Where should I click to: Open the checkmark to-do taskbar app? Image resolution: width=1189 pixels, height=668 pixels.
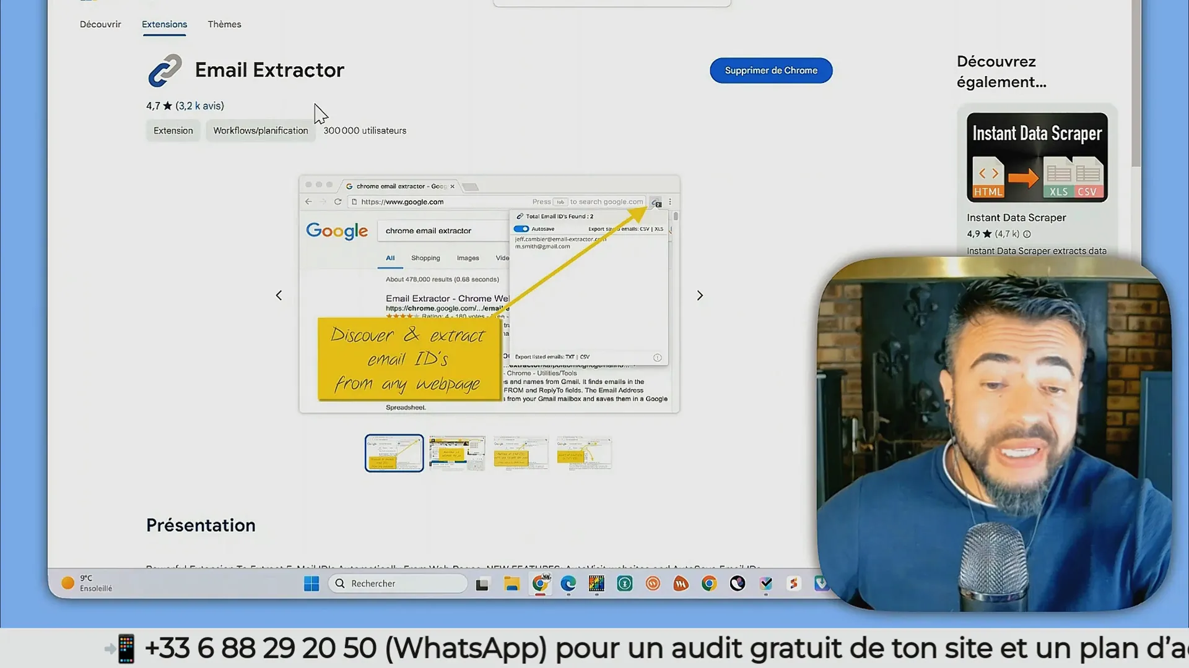[x=766, y=583]
